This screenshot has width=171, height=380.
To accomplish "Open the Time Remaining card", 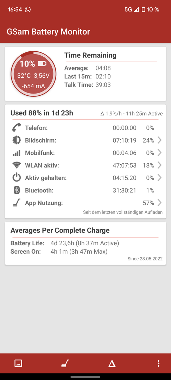I will tap(85, 74).
